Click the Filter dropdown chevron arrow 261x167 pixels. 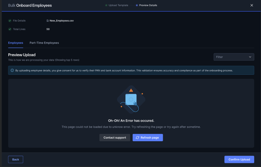tap(250, 57)
